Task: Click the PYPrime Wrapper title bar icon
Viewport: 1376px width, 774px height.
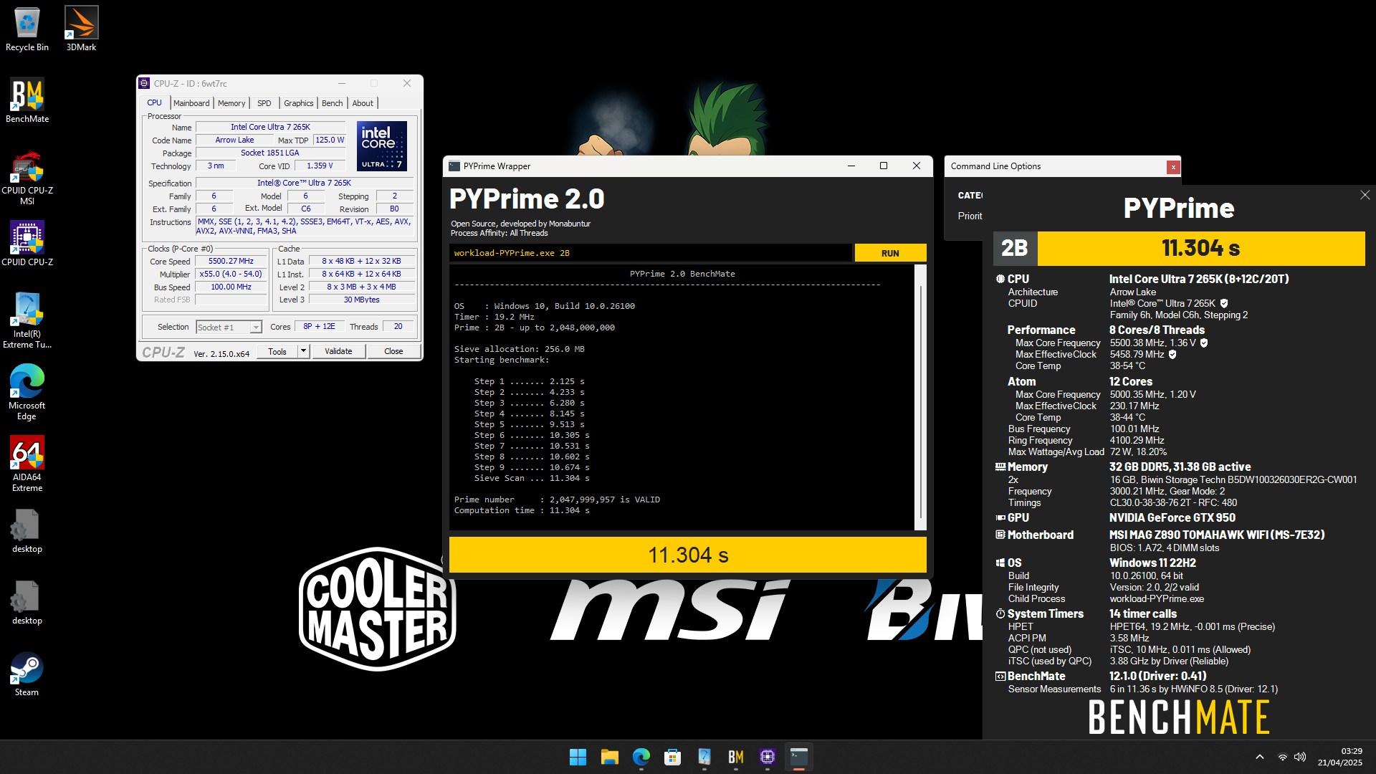Action: point(454,166)
